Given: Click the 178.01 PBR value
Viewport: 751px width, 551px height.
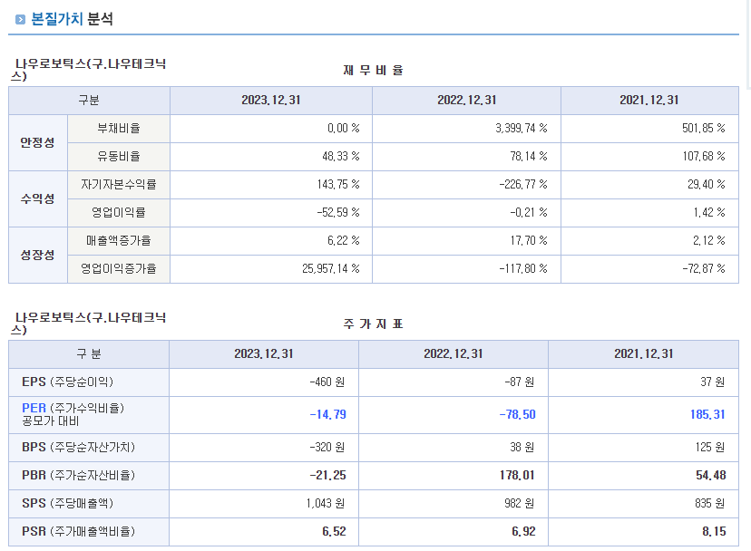Looking at the screenshot, I should point(517,476).
